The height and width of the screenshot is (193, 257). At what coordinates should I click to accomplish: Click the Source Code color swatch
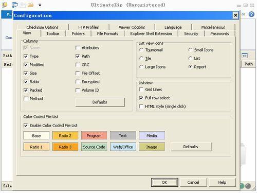point(94,147)
